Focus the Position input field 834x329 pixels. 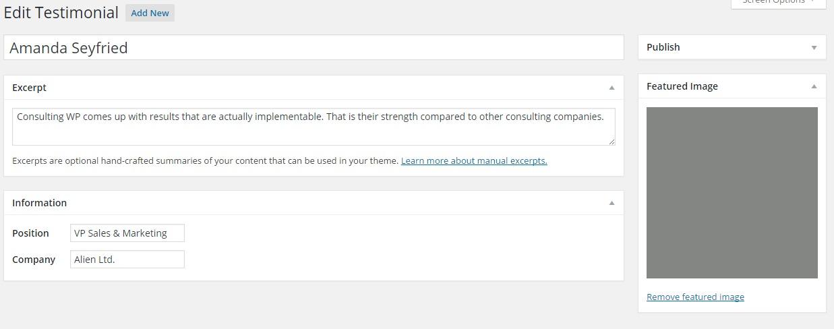[127, 233]
